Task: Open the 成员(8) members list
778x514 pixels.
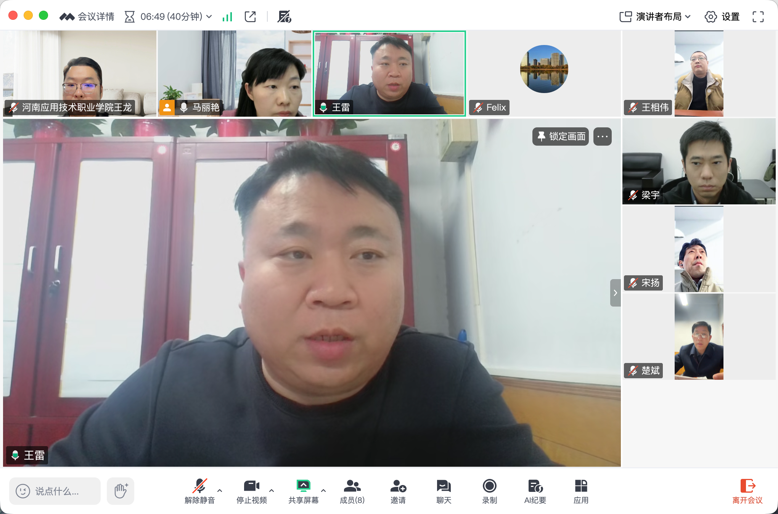Action: 352,492
